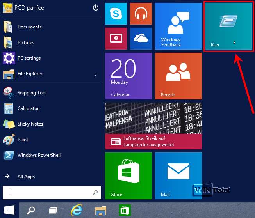Open the Mail tile
Viewport: 255px width, 218px height.
(x=178, y=175)
